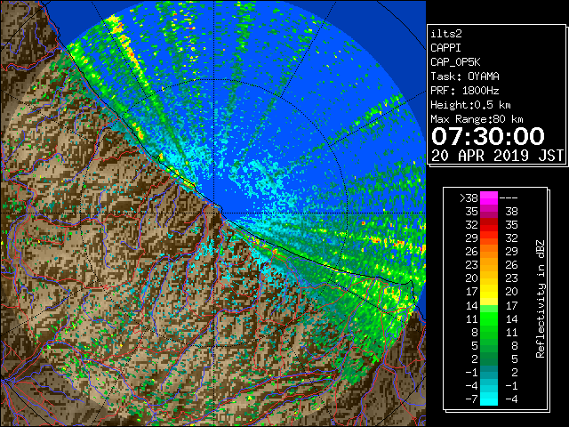This screenshot has width=569, height=427.
Task: Select the 'CAPPI' product label
Action: pos(445,48)
